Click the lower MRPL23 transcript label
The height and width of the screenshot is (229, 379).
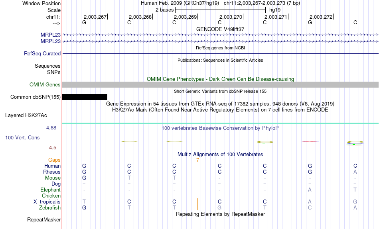pos(51,41)
